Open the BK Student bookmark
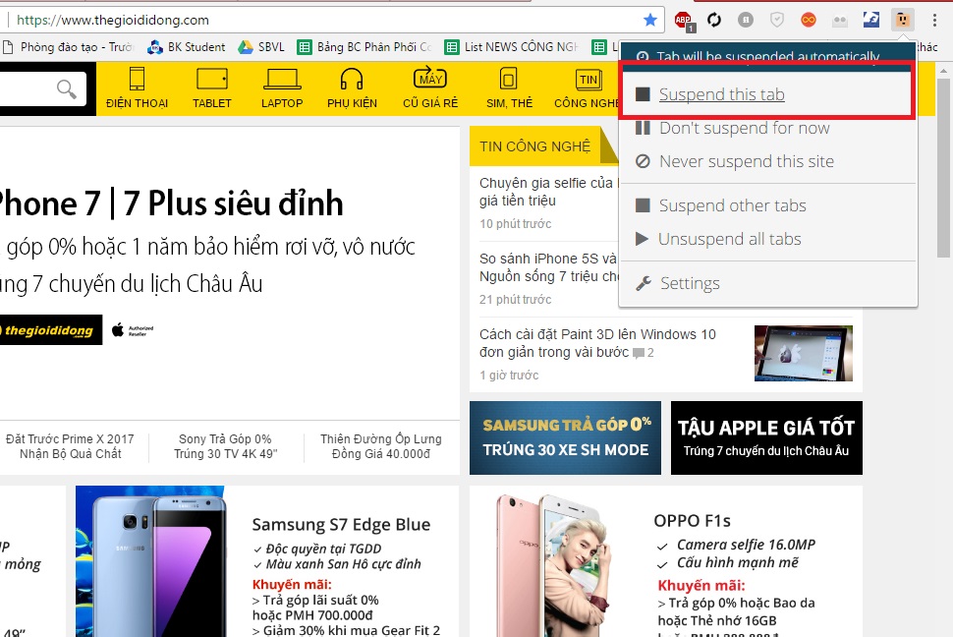The image size is (953, 637). [x=187, y=47]
